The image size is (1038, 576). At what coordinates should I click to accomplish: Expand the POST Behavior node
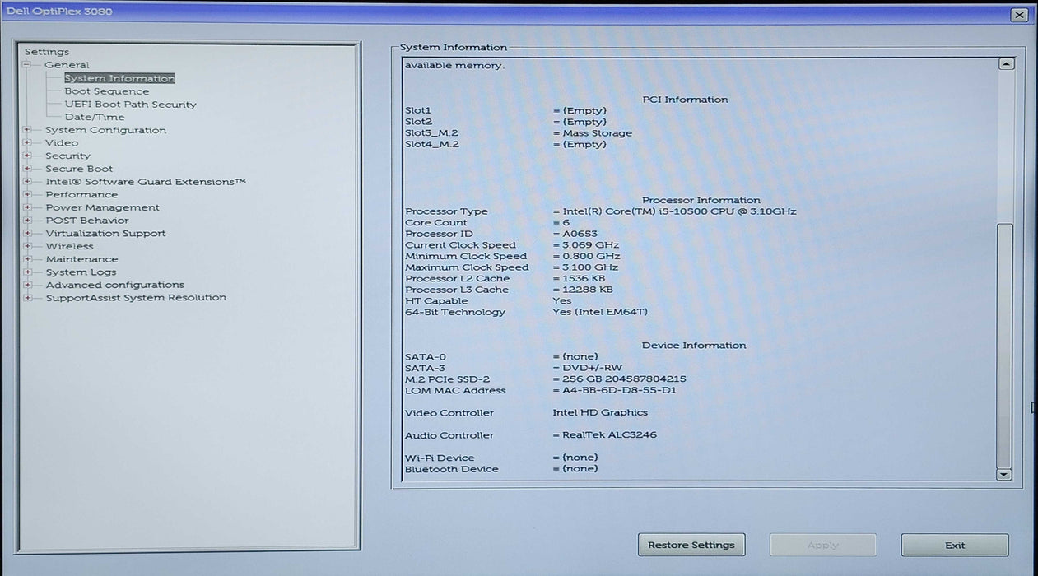(27, 221)
